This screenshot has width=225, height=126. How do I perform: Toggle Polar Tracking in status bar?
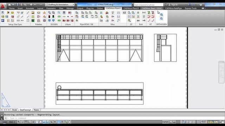tap(33, 122)
